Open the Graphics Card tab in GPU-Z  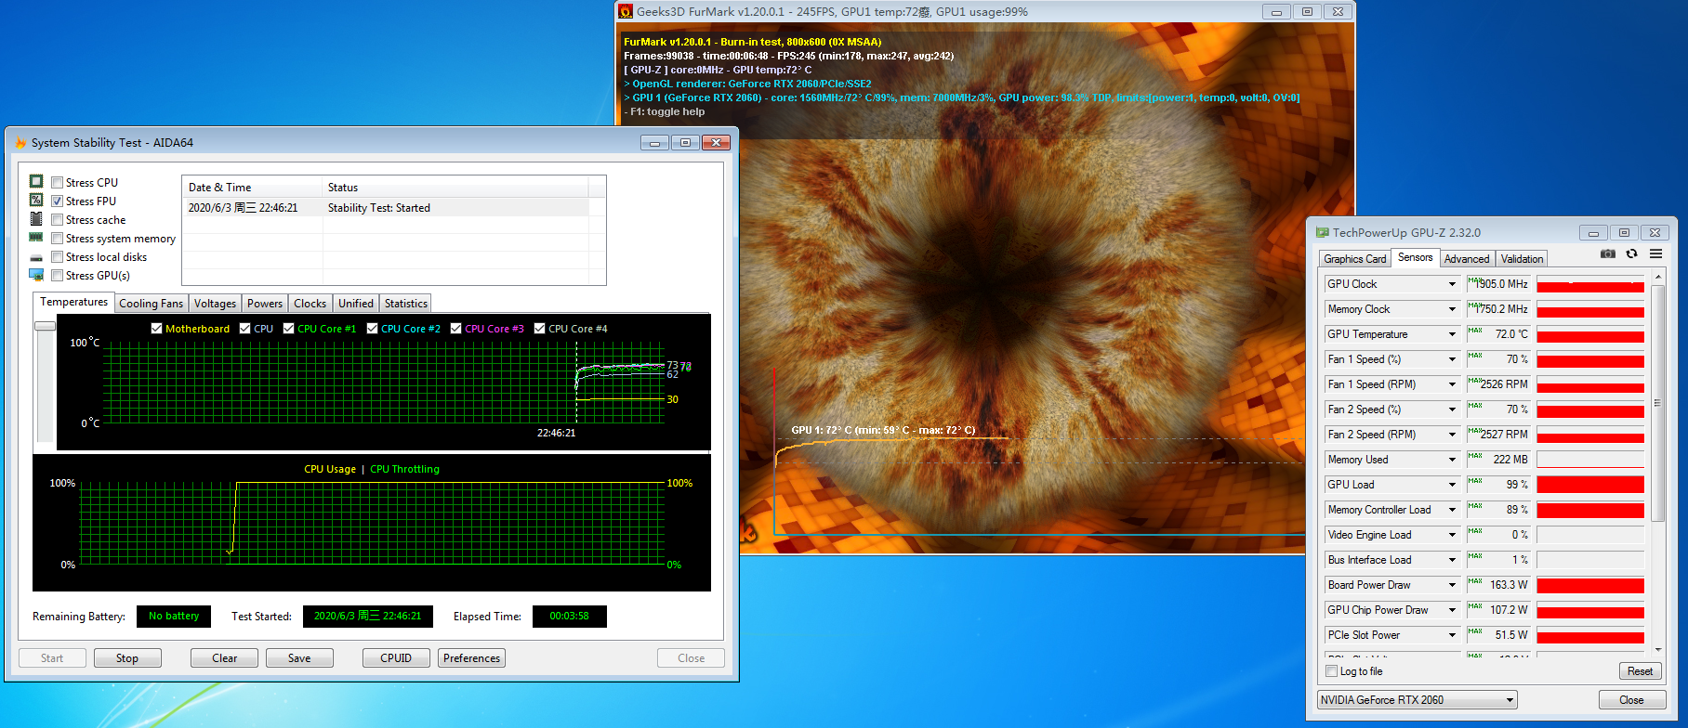1354,259
